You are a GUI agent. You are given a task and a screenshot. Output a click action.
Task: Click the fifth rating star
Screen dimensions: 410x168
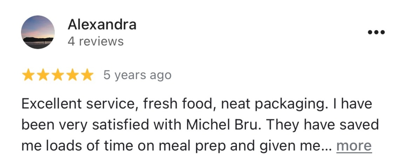87,75
